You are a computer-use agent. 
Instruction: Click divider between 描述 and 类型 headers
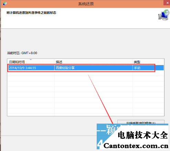click(x=132, y=62)
